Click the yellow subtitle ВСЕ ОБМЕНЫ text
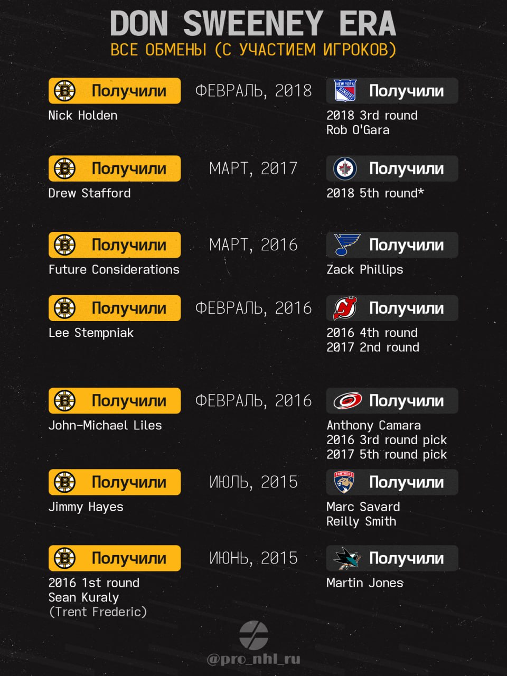 (158, 50)
